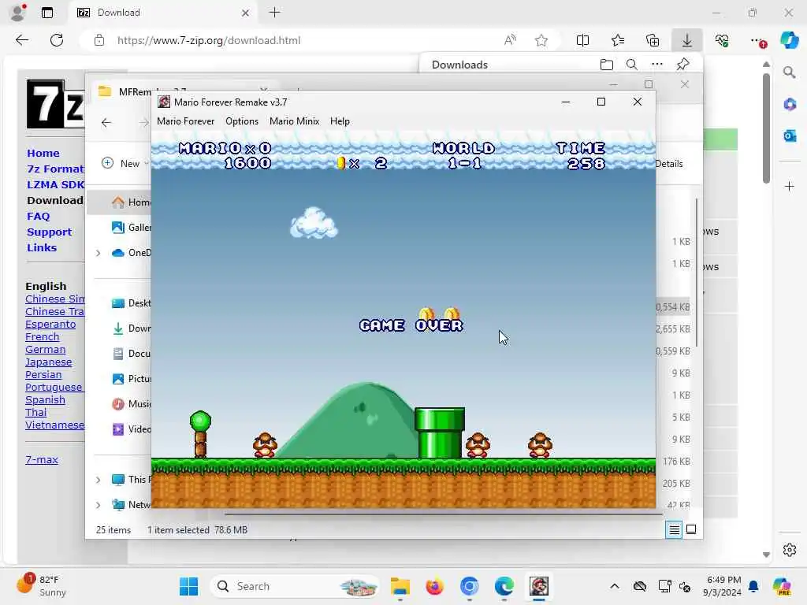
Task: Open File Explorer from the taskbar
Action: (400, 586)
